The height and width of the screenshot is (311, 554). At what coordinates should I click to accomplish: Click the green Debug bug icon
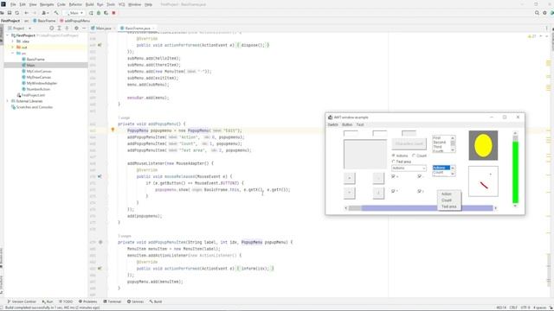point(99,13)
